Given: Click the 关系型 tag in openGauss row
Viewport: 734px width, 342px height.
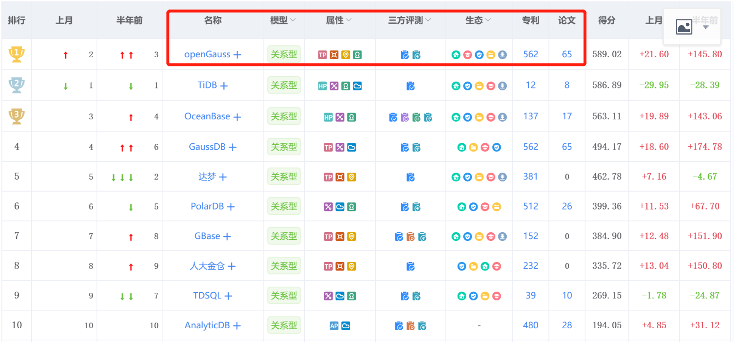Looking at the screenshot, I should [x=284, y=54].
